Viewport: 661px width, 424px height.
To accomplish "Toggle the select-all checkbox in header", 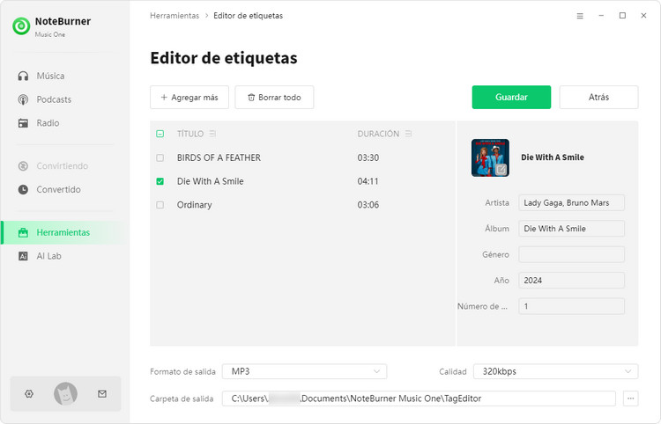I will (160, 134).
